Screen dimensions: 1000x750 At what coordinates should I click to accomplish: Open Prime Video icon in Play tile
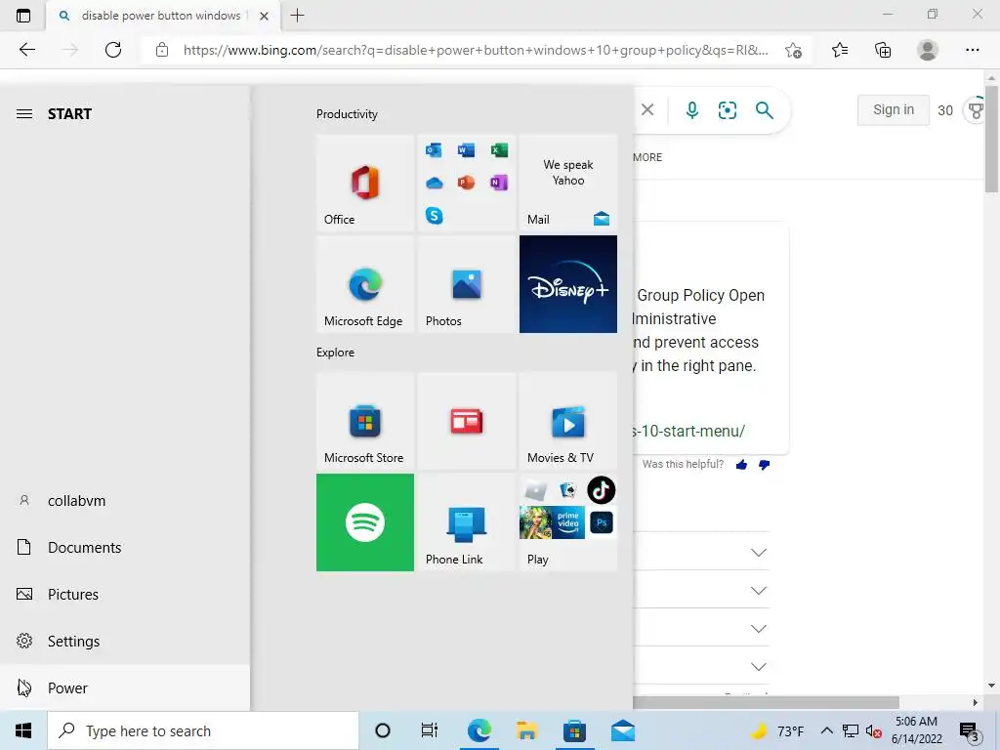(568, 522)
